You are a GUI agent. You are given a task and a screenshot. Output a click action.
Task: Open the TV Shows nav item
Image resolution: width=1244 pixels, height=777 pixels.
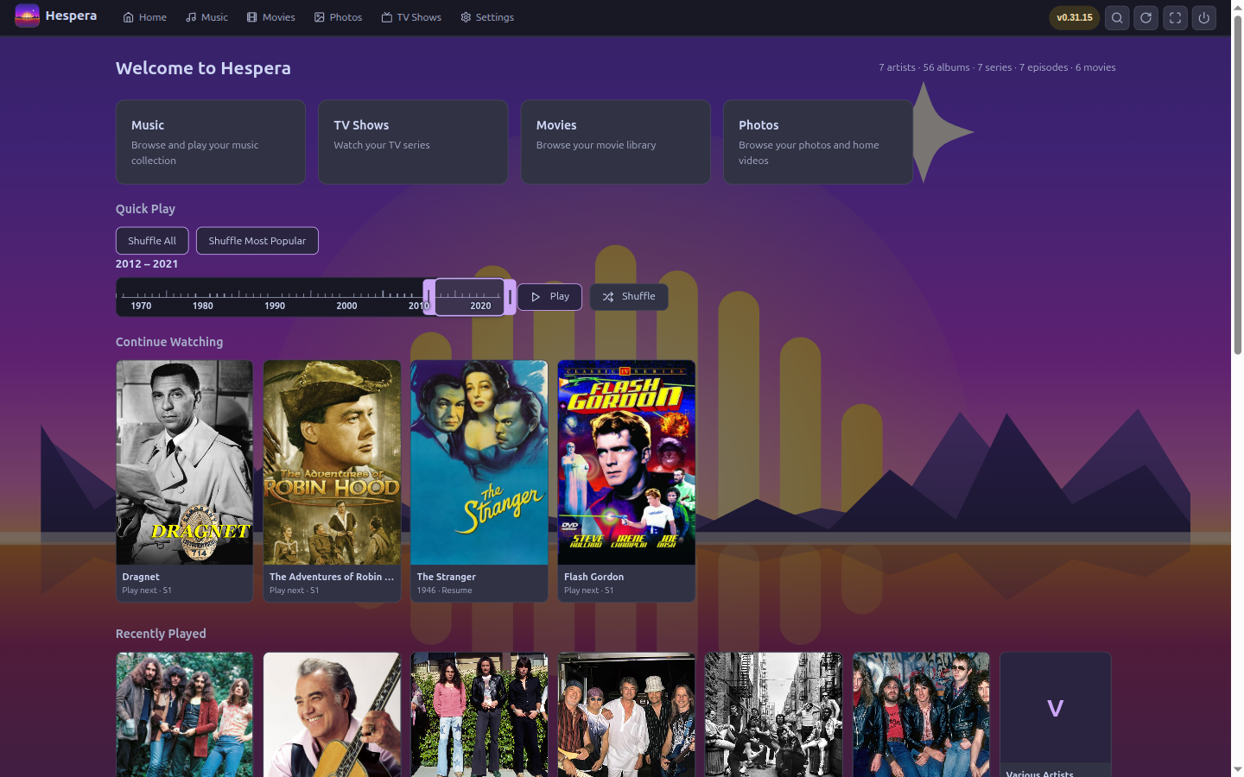click(x=411, y=17)
